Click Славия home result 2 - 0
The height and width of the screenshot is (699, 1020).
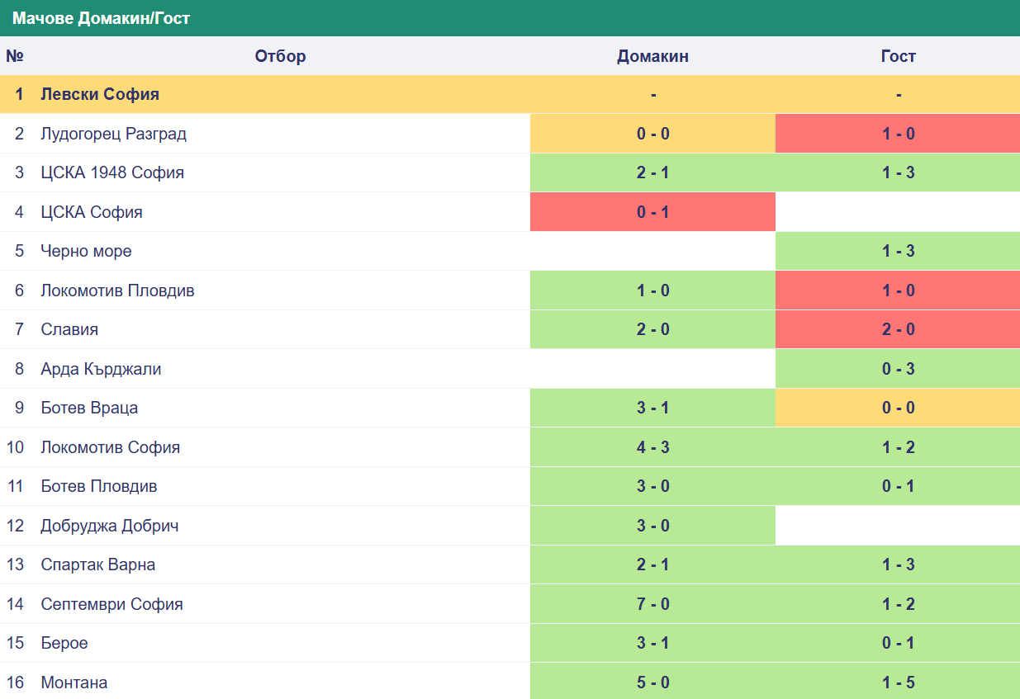[652, 329]
